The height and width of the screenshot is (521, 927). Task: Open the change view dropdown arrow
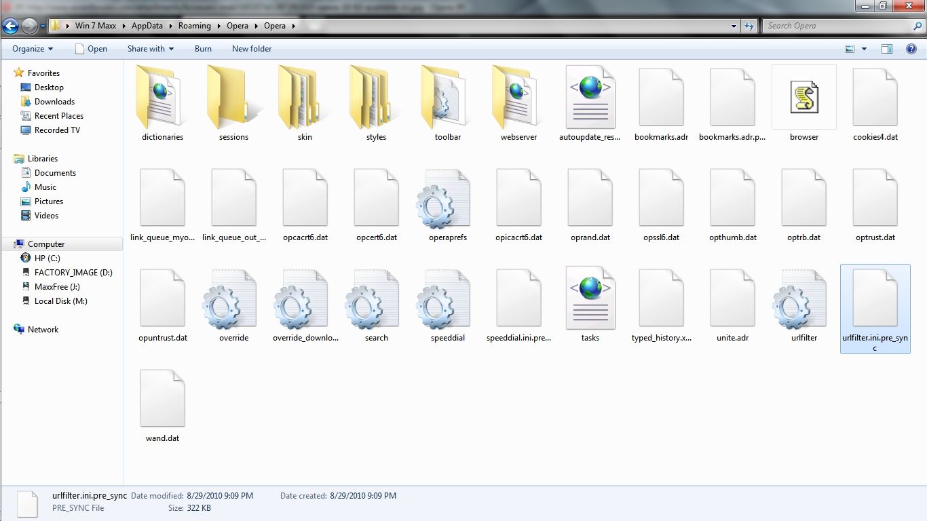[864, 49]
